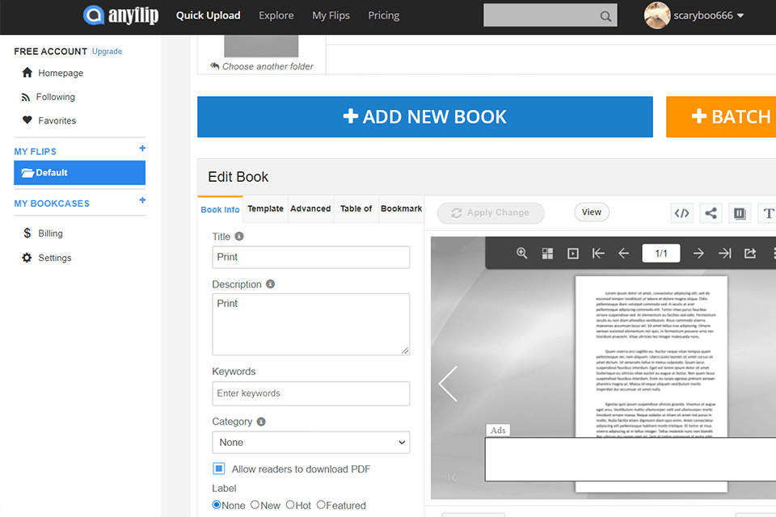Choose the Featured label option

tap(320, 505)
